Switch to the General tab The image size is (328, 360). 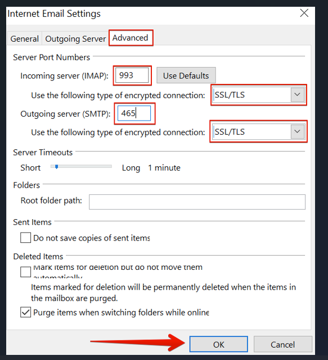[x=25, y=38]
